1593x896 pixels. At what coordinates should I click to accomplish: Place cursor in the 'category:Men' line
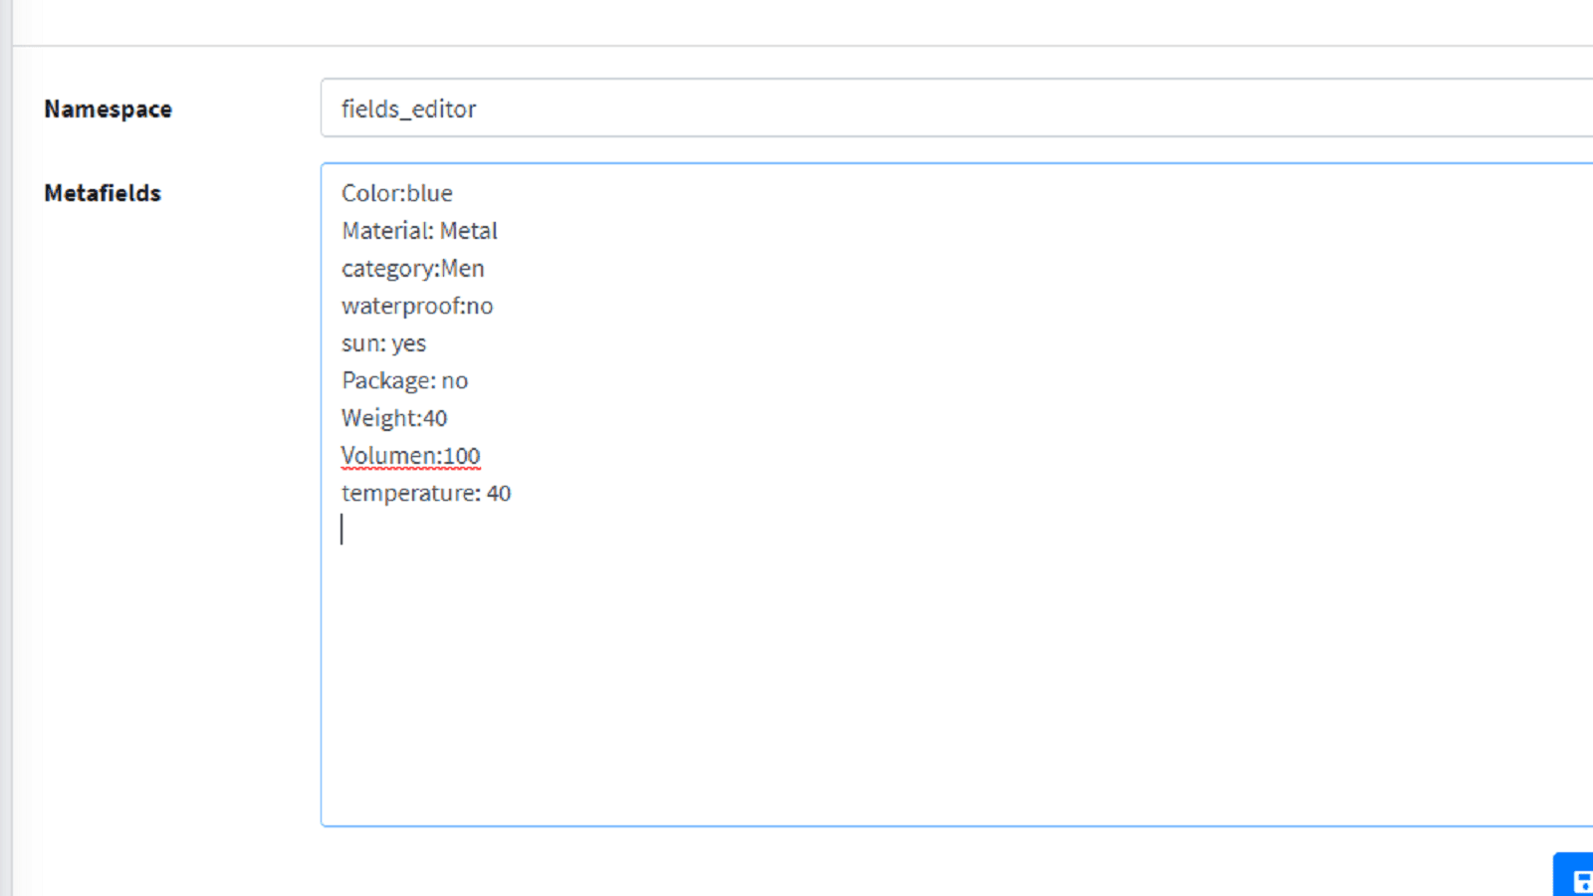412,269
